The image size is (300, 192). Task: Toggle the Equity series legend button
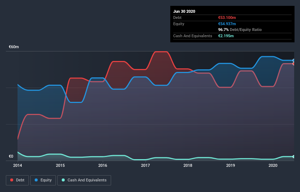43,180
